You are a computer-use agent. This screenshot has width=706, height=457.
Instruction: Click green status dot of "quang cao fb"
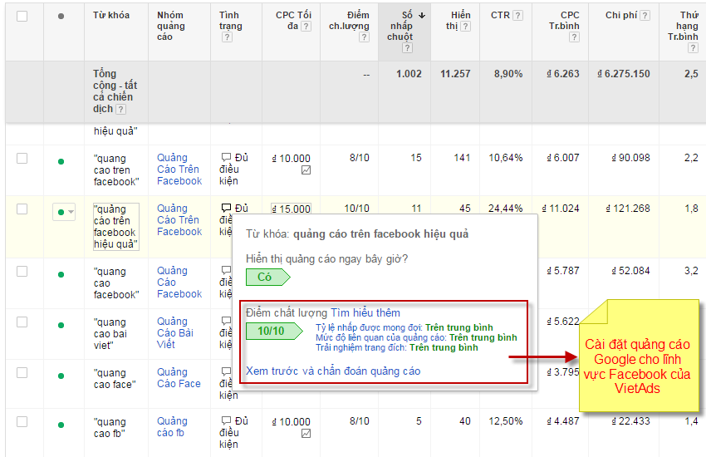click(61, 425)
